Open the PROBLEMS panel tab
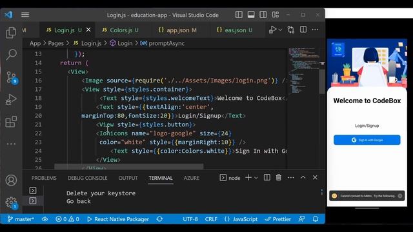This screenshot has width=413, height=232. [x=44, y=178]
